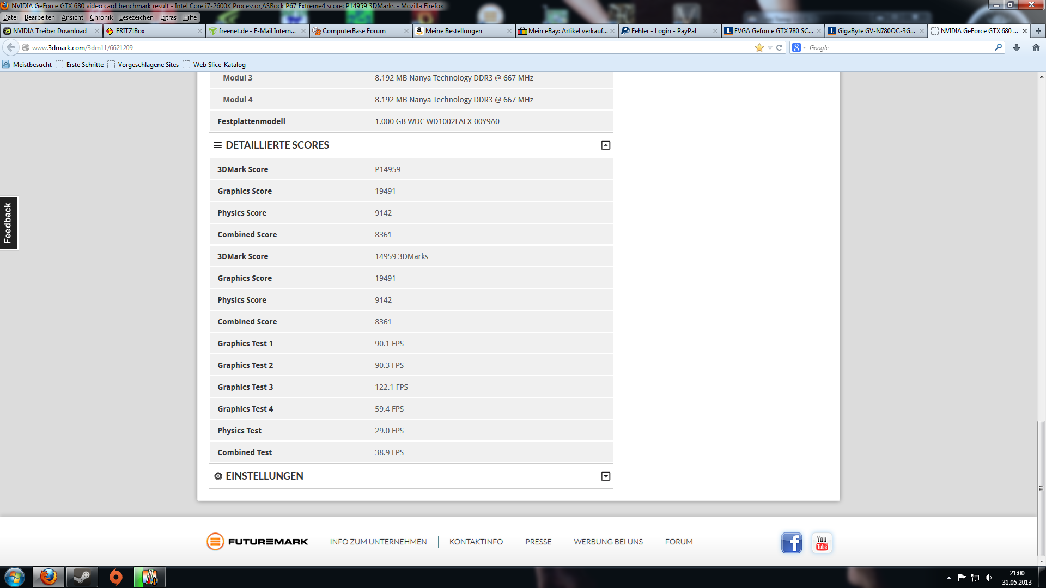The image size is (1046, 588).
Task: Open the Forum footer link
Action: (678, 542)
